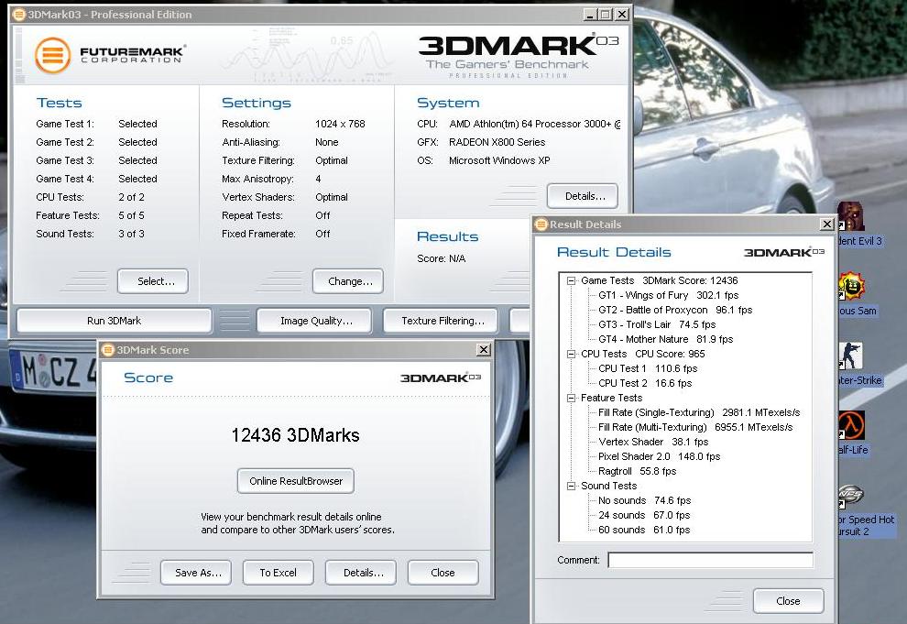Launch Half-Life desktop shortcut icon
This screenshot has height=624, width=907.
851,425
